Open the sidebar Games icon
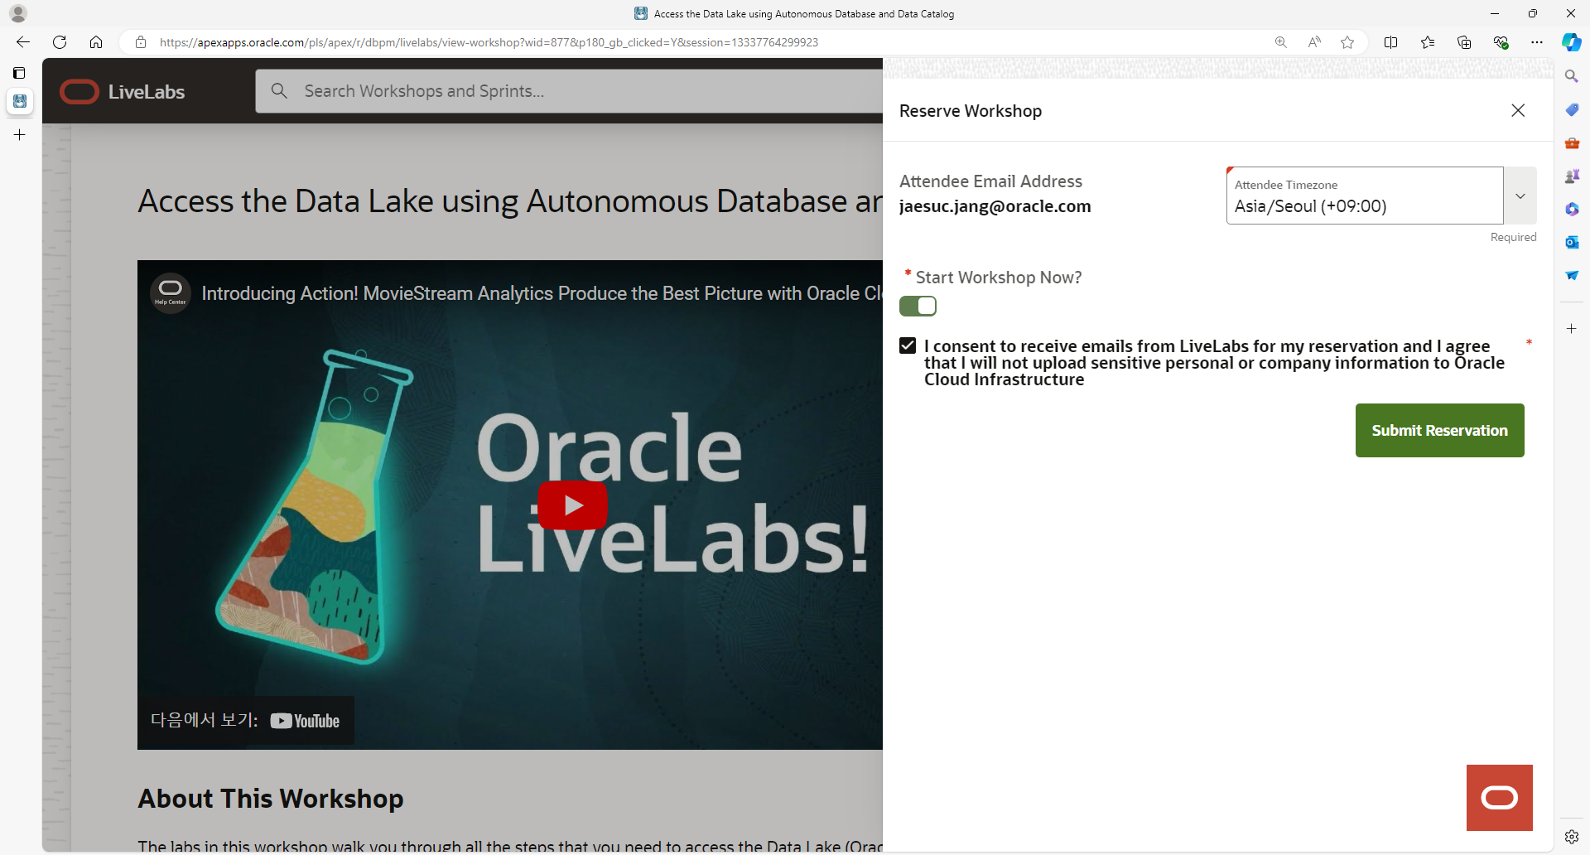1590x855 pixels. pos(1572,176)
